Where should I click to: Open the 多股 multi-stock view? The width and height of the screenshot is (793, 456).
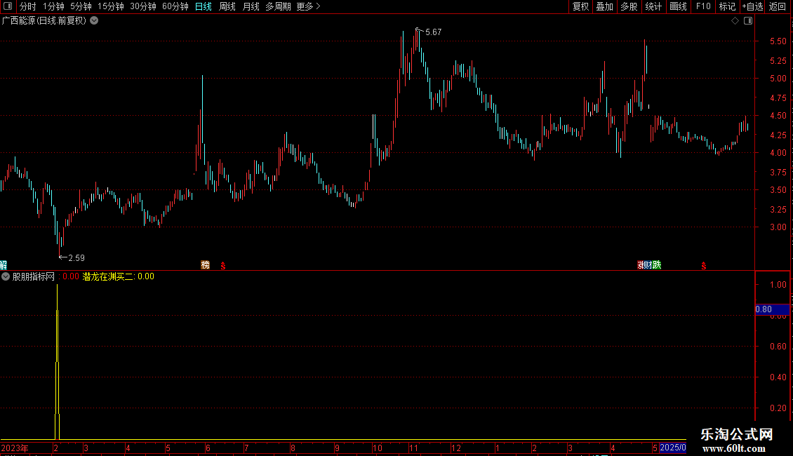pyautogui.click(x=629, y=6)
